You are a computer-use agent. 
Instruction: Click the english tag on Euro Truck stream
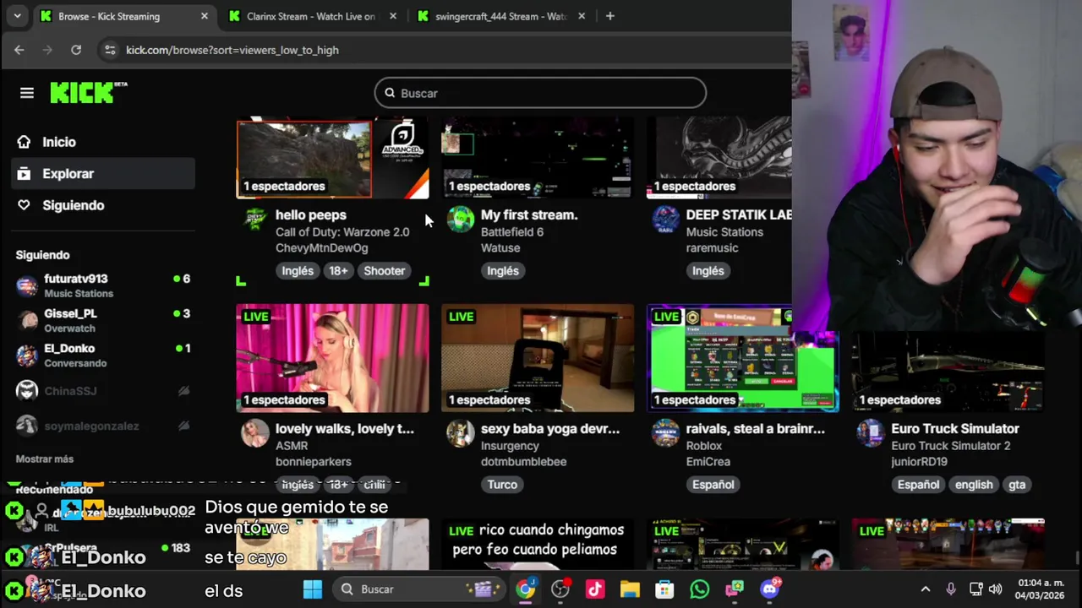tap(974, 484)
